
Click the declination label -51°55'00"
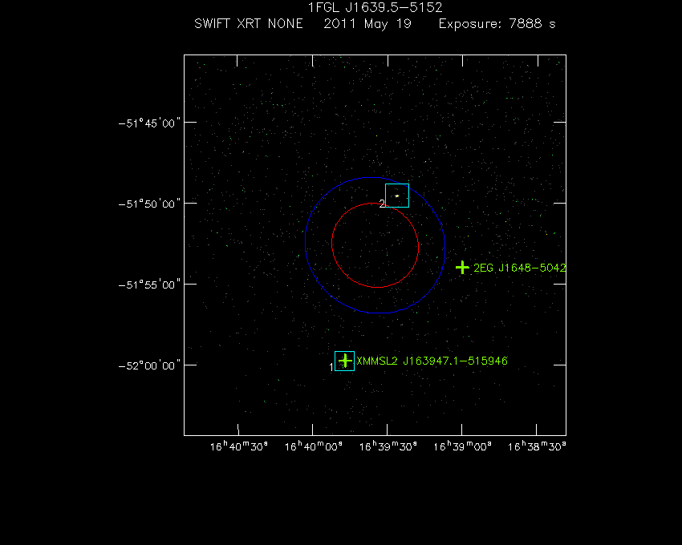click(149, 285)
